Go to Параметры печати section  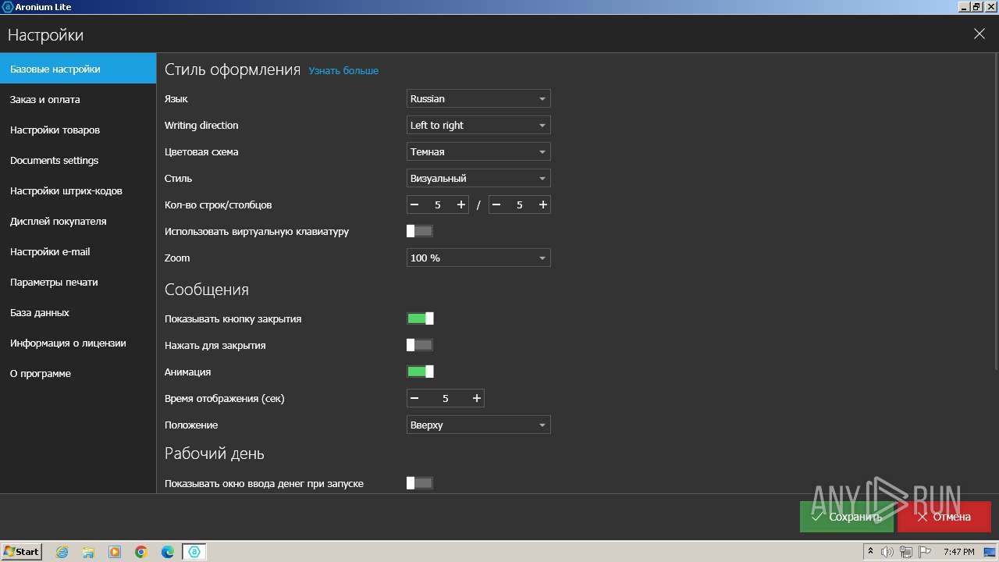78,282
